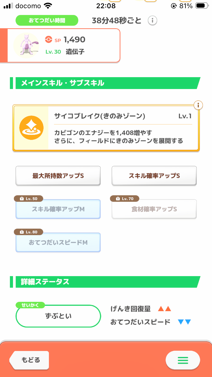Tap the locked 食材確率アップS sub skill
The image size is (212, 377).
pyautogui.click(x=154, y=209)
